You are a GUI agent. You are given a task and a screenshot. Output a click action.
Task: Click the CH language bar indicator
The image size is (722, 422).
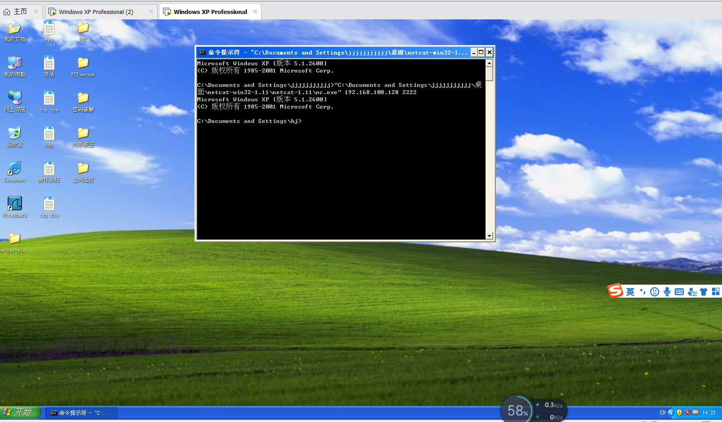[x=663, y=413]
